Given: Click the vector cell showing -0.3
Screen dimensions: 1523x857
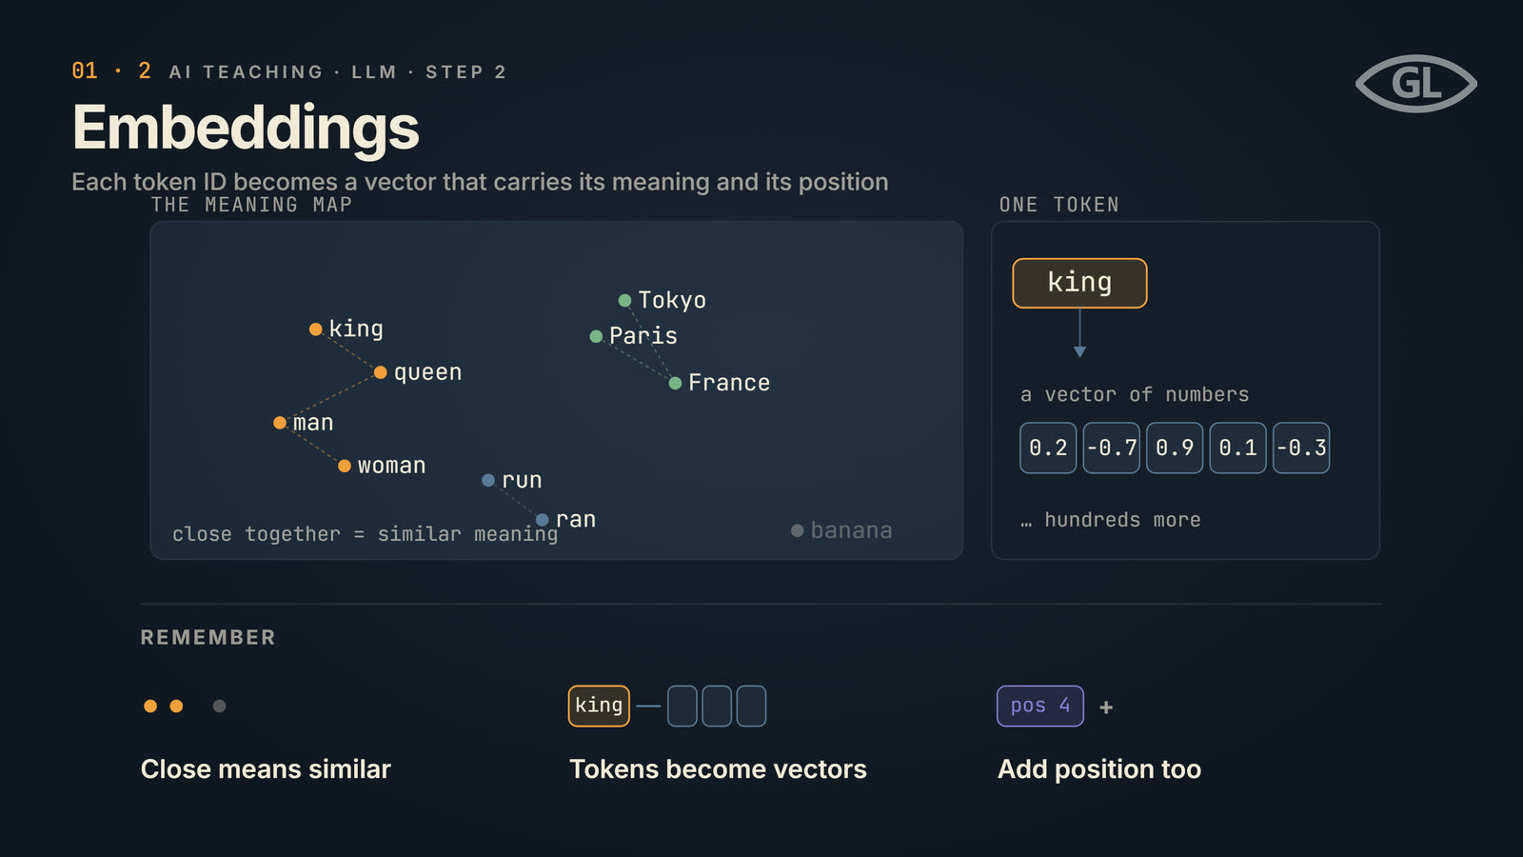Looking at the screenshot, I should tap(1301, 448).
